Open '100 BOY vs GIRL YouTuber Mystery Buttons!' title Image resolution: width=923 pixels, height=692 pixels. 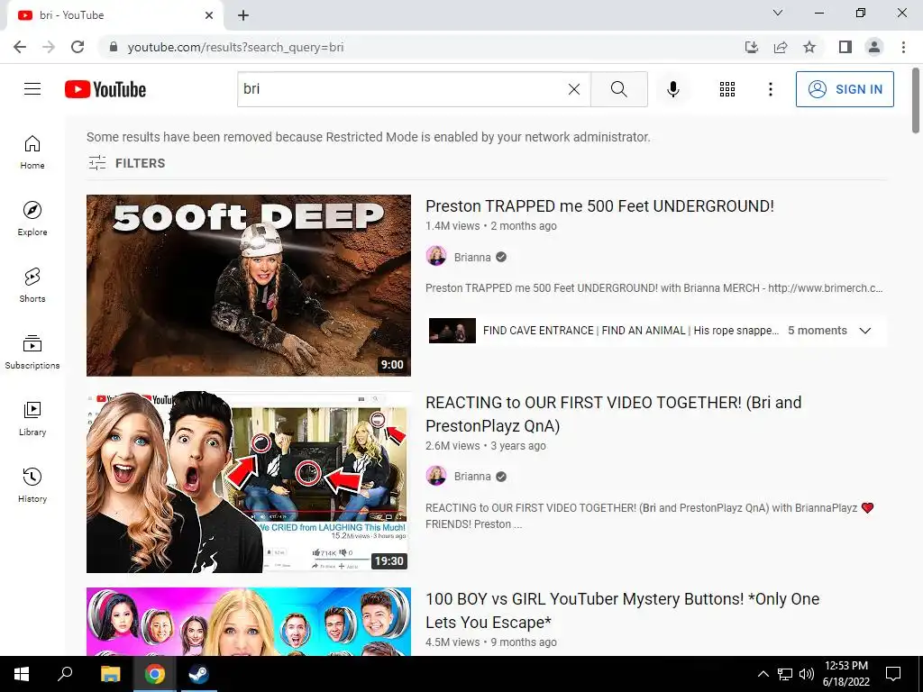pos(622,611)
